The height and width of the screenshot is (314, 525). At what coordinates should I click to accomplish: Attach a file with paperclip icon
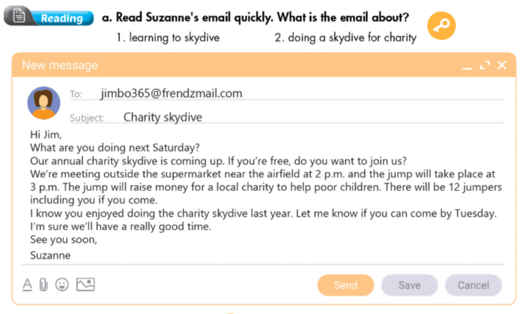[43, 285]
